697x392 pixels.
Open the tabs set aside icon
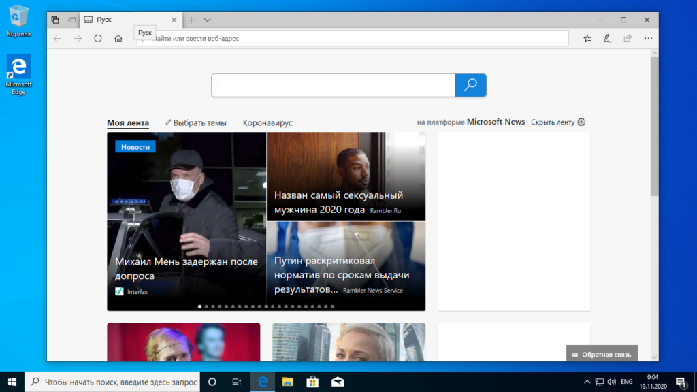[x=55, y=20]
